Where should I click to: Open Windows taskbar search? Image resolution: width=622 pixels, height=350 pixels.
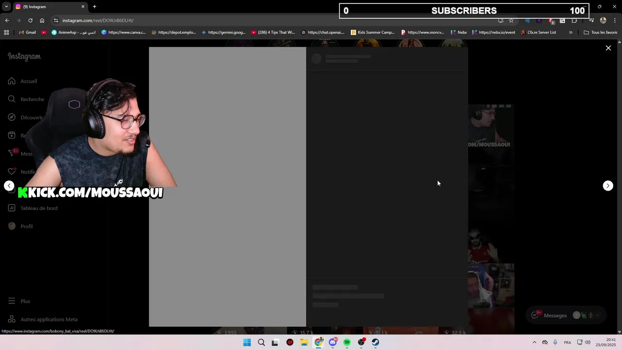point(261,342)
